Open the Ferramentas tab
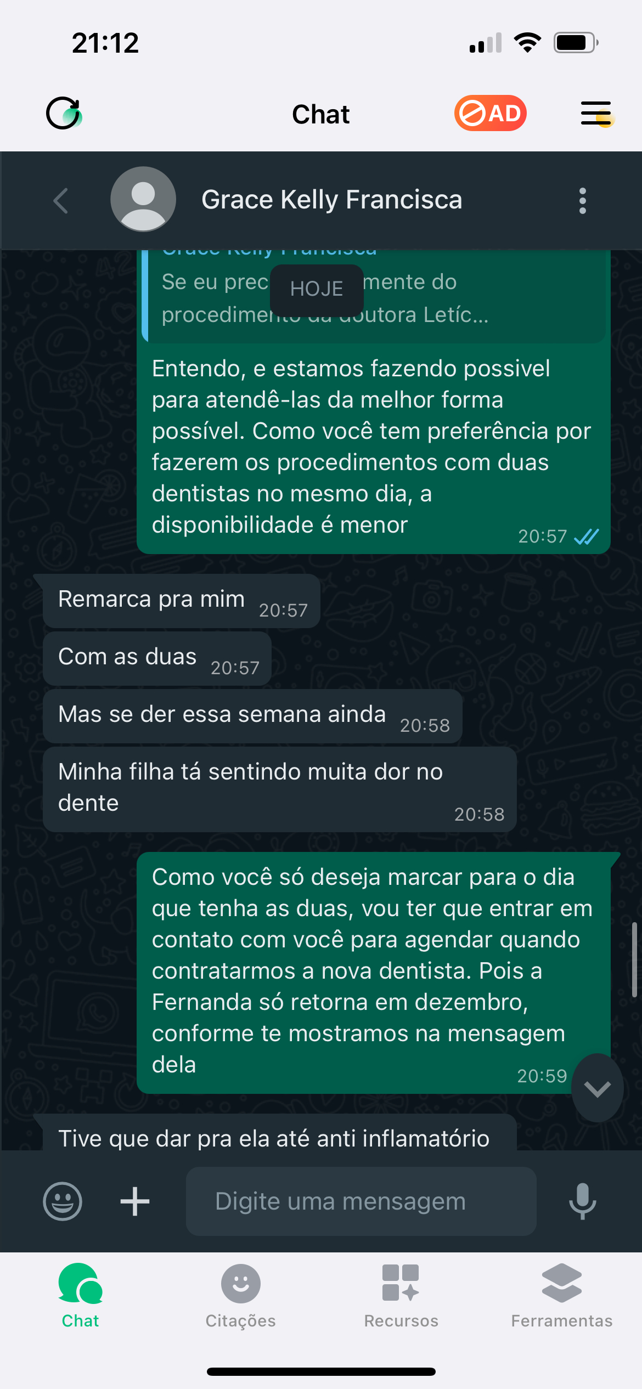Screen dimensions: 642x1389 coord(561,1295)
